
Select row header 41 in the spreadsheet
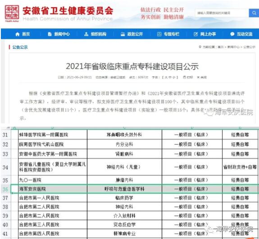coord(5,234)
